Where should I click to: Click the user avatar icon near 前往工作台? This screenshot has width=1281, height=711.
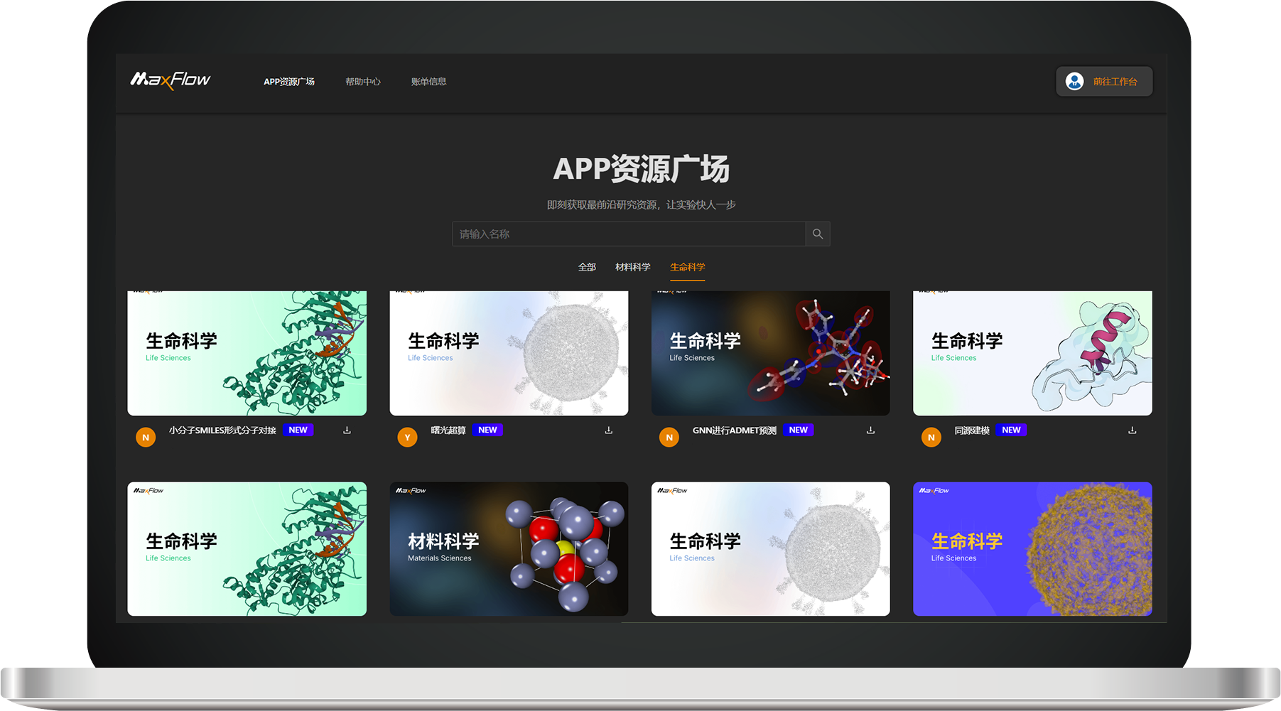[x=1074, y=81]
